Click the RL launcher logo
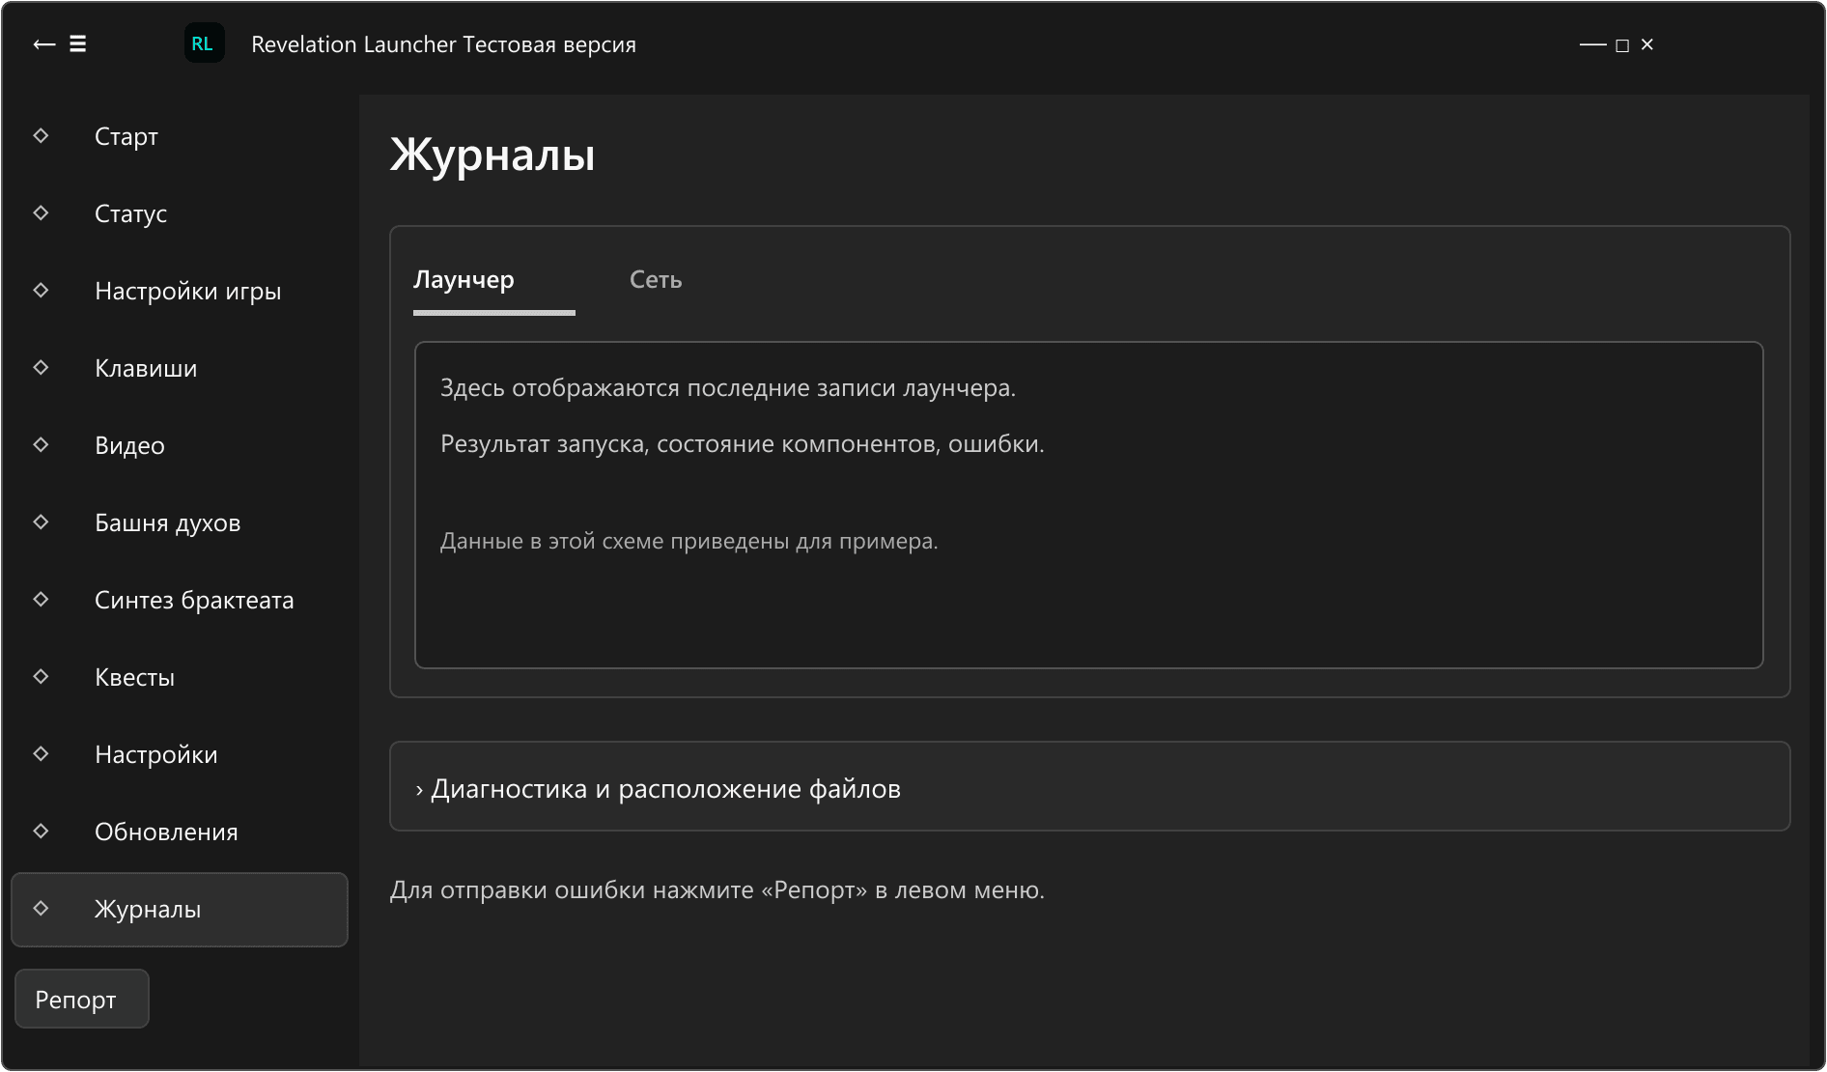This screenshot has width=1827, height=1072. pos(204,43)
